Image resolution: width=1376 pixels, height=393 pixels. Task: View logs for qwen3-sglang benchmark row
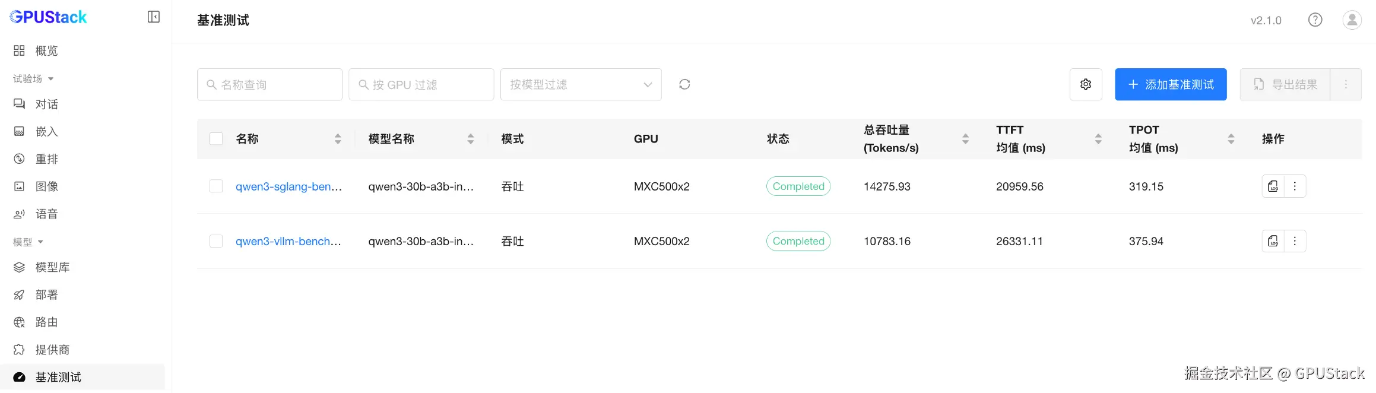(1273, 186)
